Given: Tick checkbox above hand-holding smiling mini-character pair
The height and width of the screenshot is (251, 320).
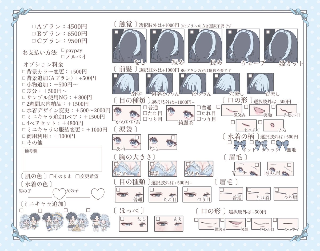Looking at the screenshot, I should coord(88,210).
